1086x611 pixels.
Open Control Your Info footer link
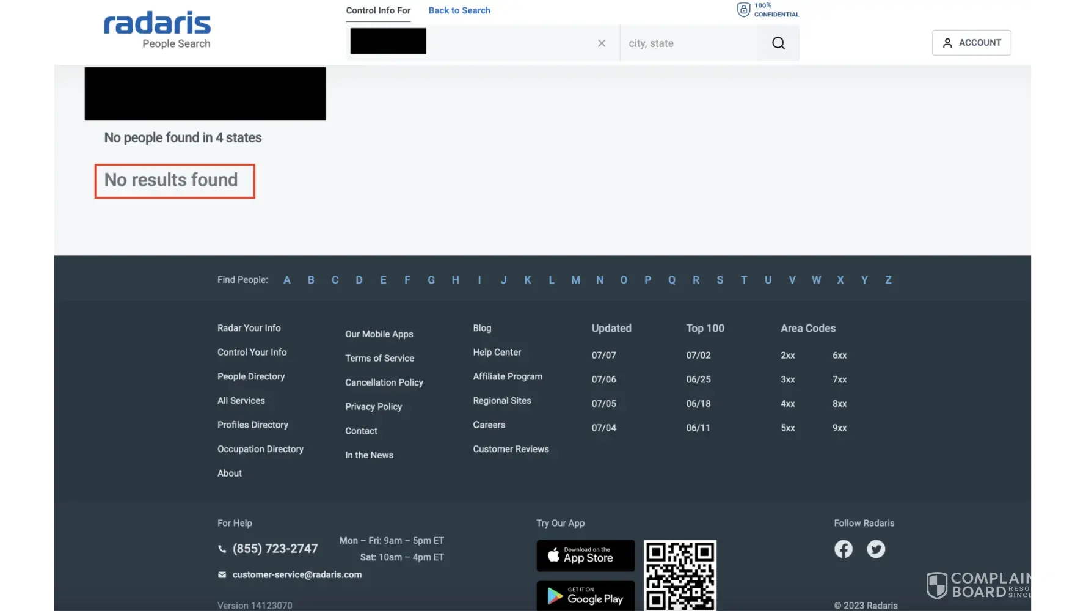252,353
